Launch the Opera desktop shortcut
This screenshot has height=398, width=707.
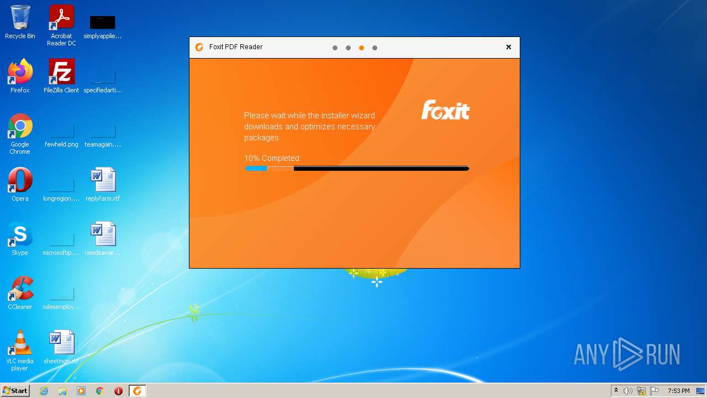pos(20,185)
